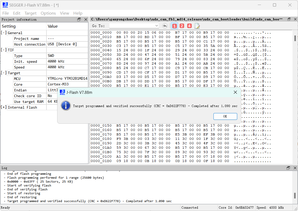Click the Setting column header
The height and width of the screenshot is (211, 298).
pyautogui.click(x=23, y=26)
